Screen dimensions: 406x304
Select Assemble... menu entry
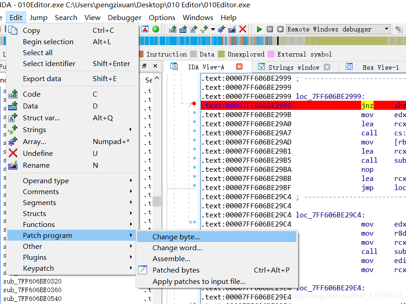click(x=217, y=258)
